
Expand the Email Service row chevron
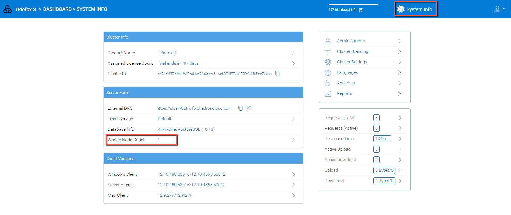click(x=293, y=119)
